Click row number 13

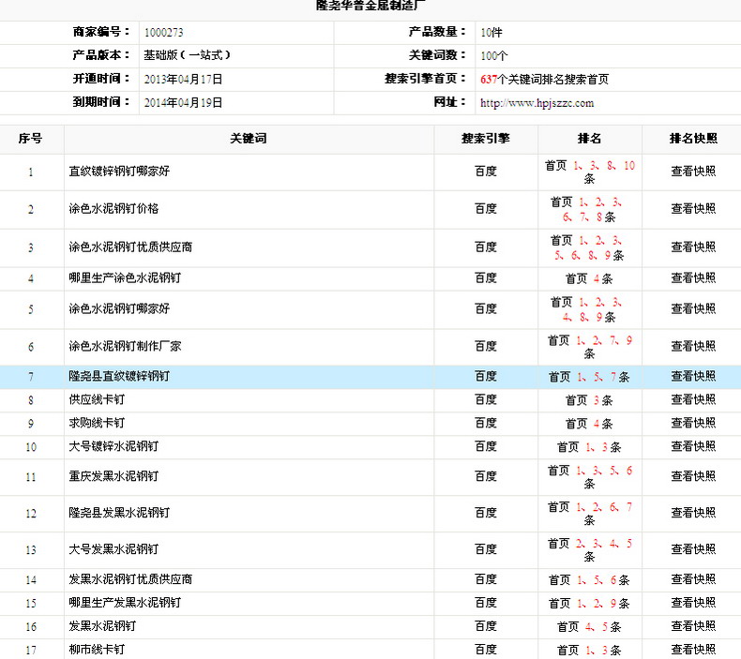pos(31,550)
